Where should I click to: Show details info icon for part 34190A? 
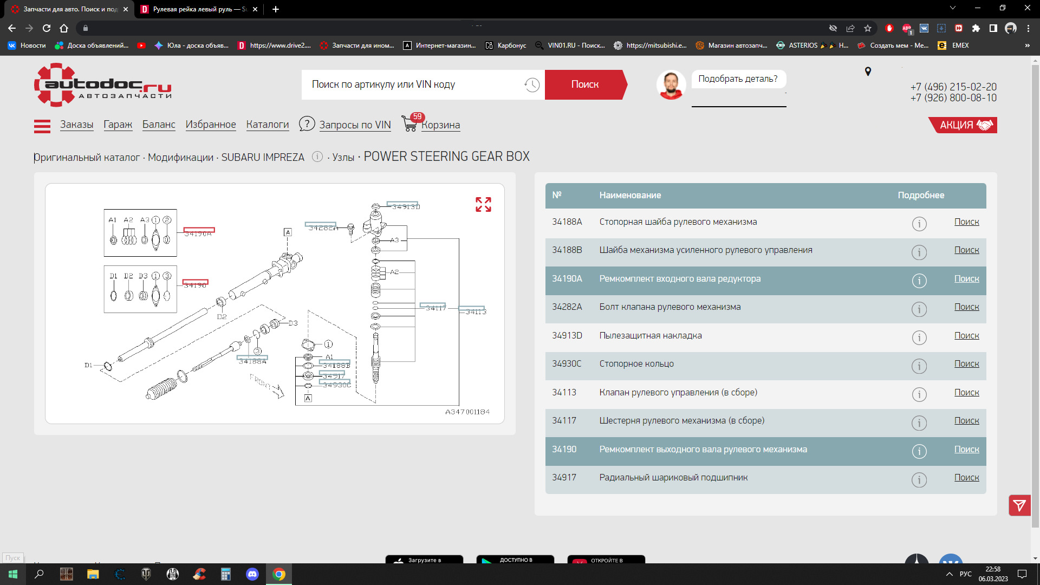(919, 280)
